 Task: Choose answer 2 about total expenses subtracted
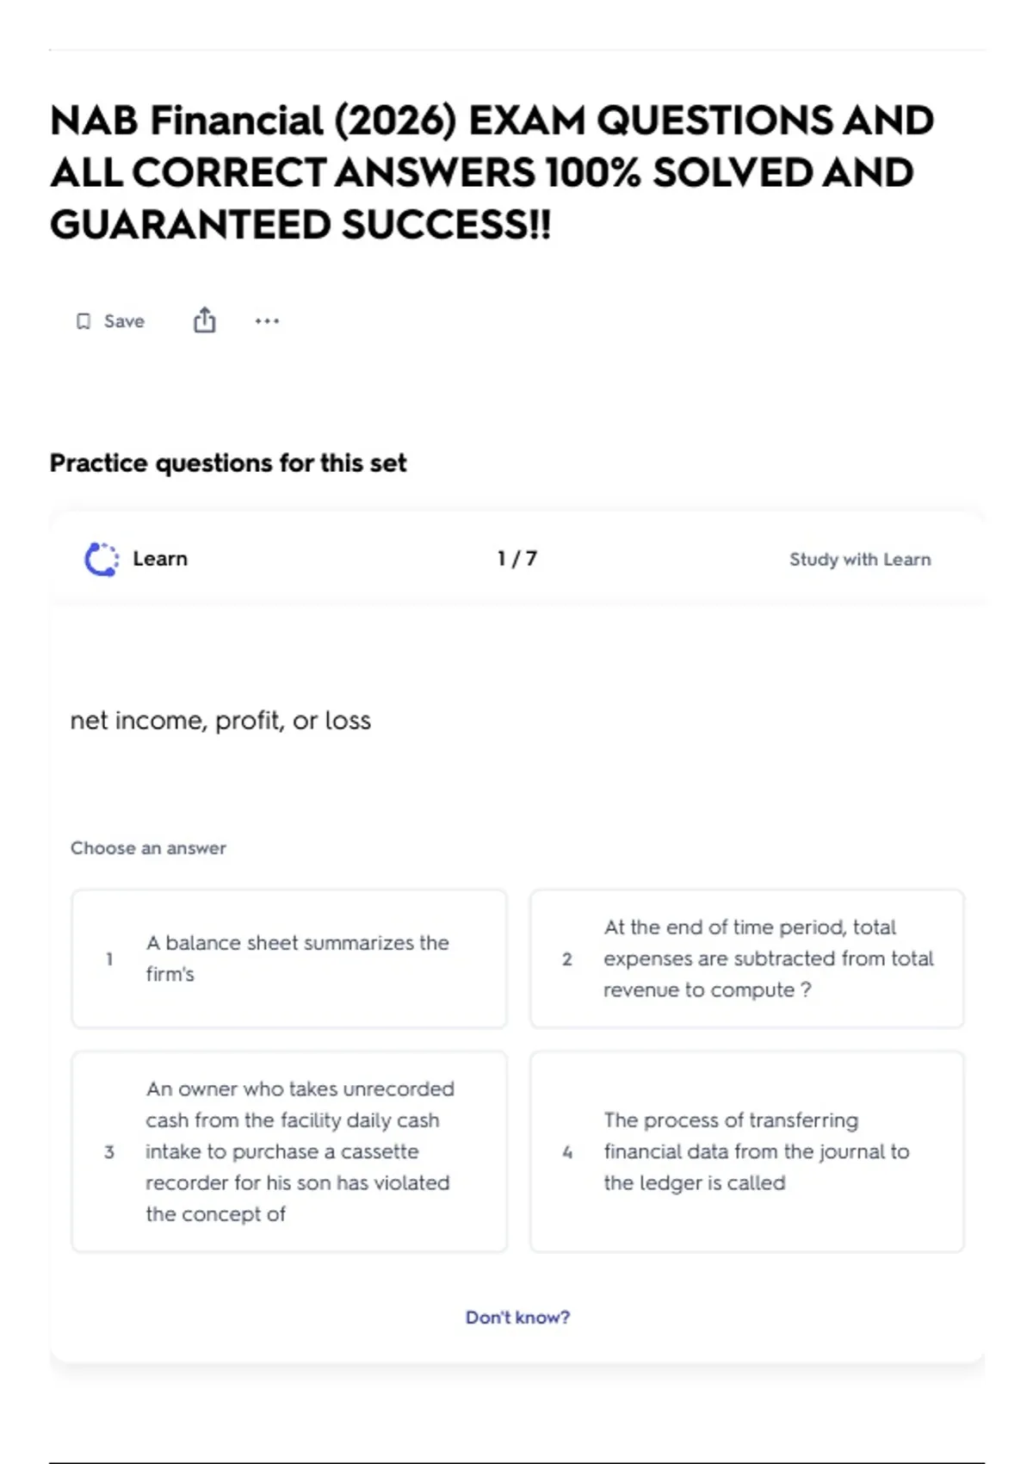[747, 958]
